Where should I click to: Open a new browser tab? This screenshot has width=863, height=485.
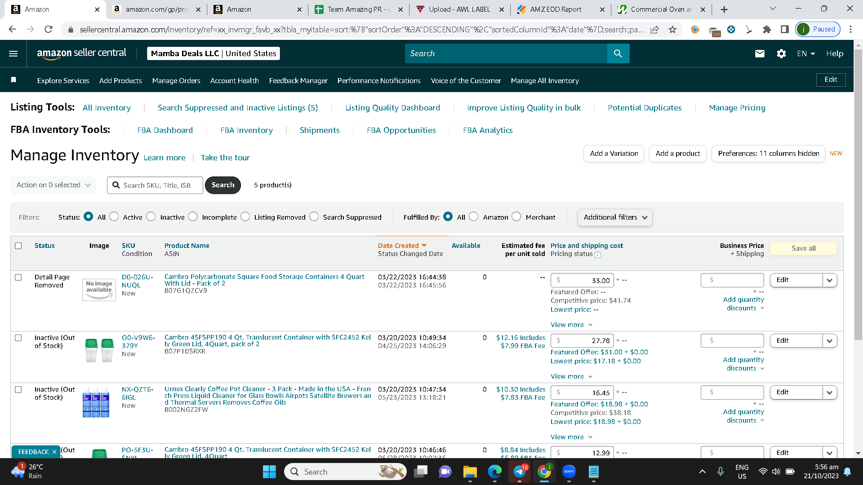(x=724, y=9)
